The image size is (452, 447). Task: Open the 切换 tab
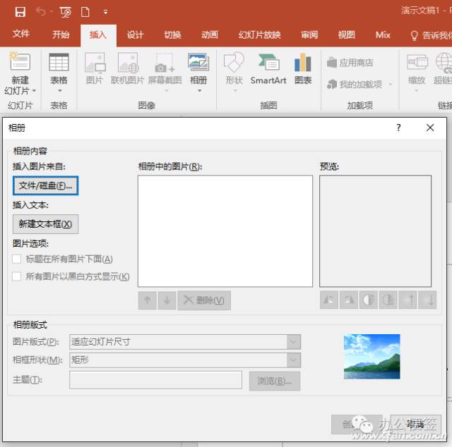[x=172, y=35]
